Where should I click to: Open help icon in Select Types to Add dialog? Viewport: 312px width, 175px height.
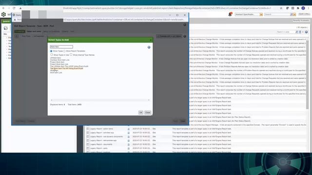point(149,47)
